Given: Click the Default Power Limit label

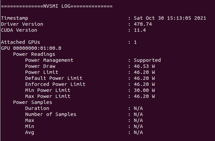Looking at the screenshot, I should click(x=54, y=78).
